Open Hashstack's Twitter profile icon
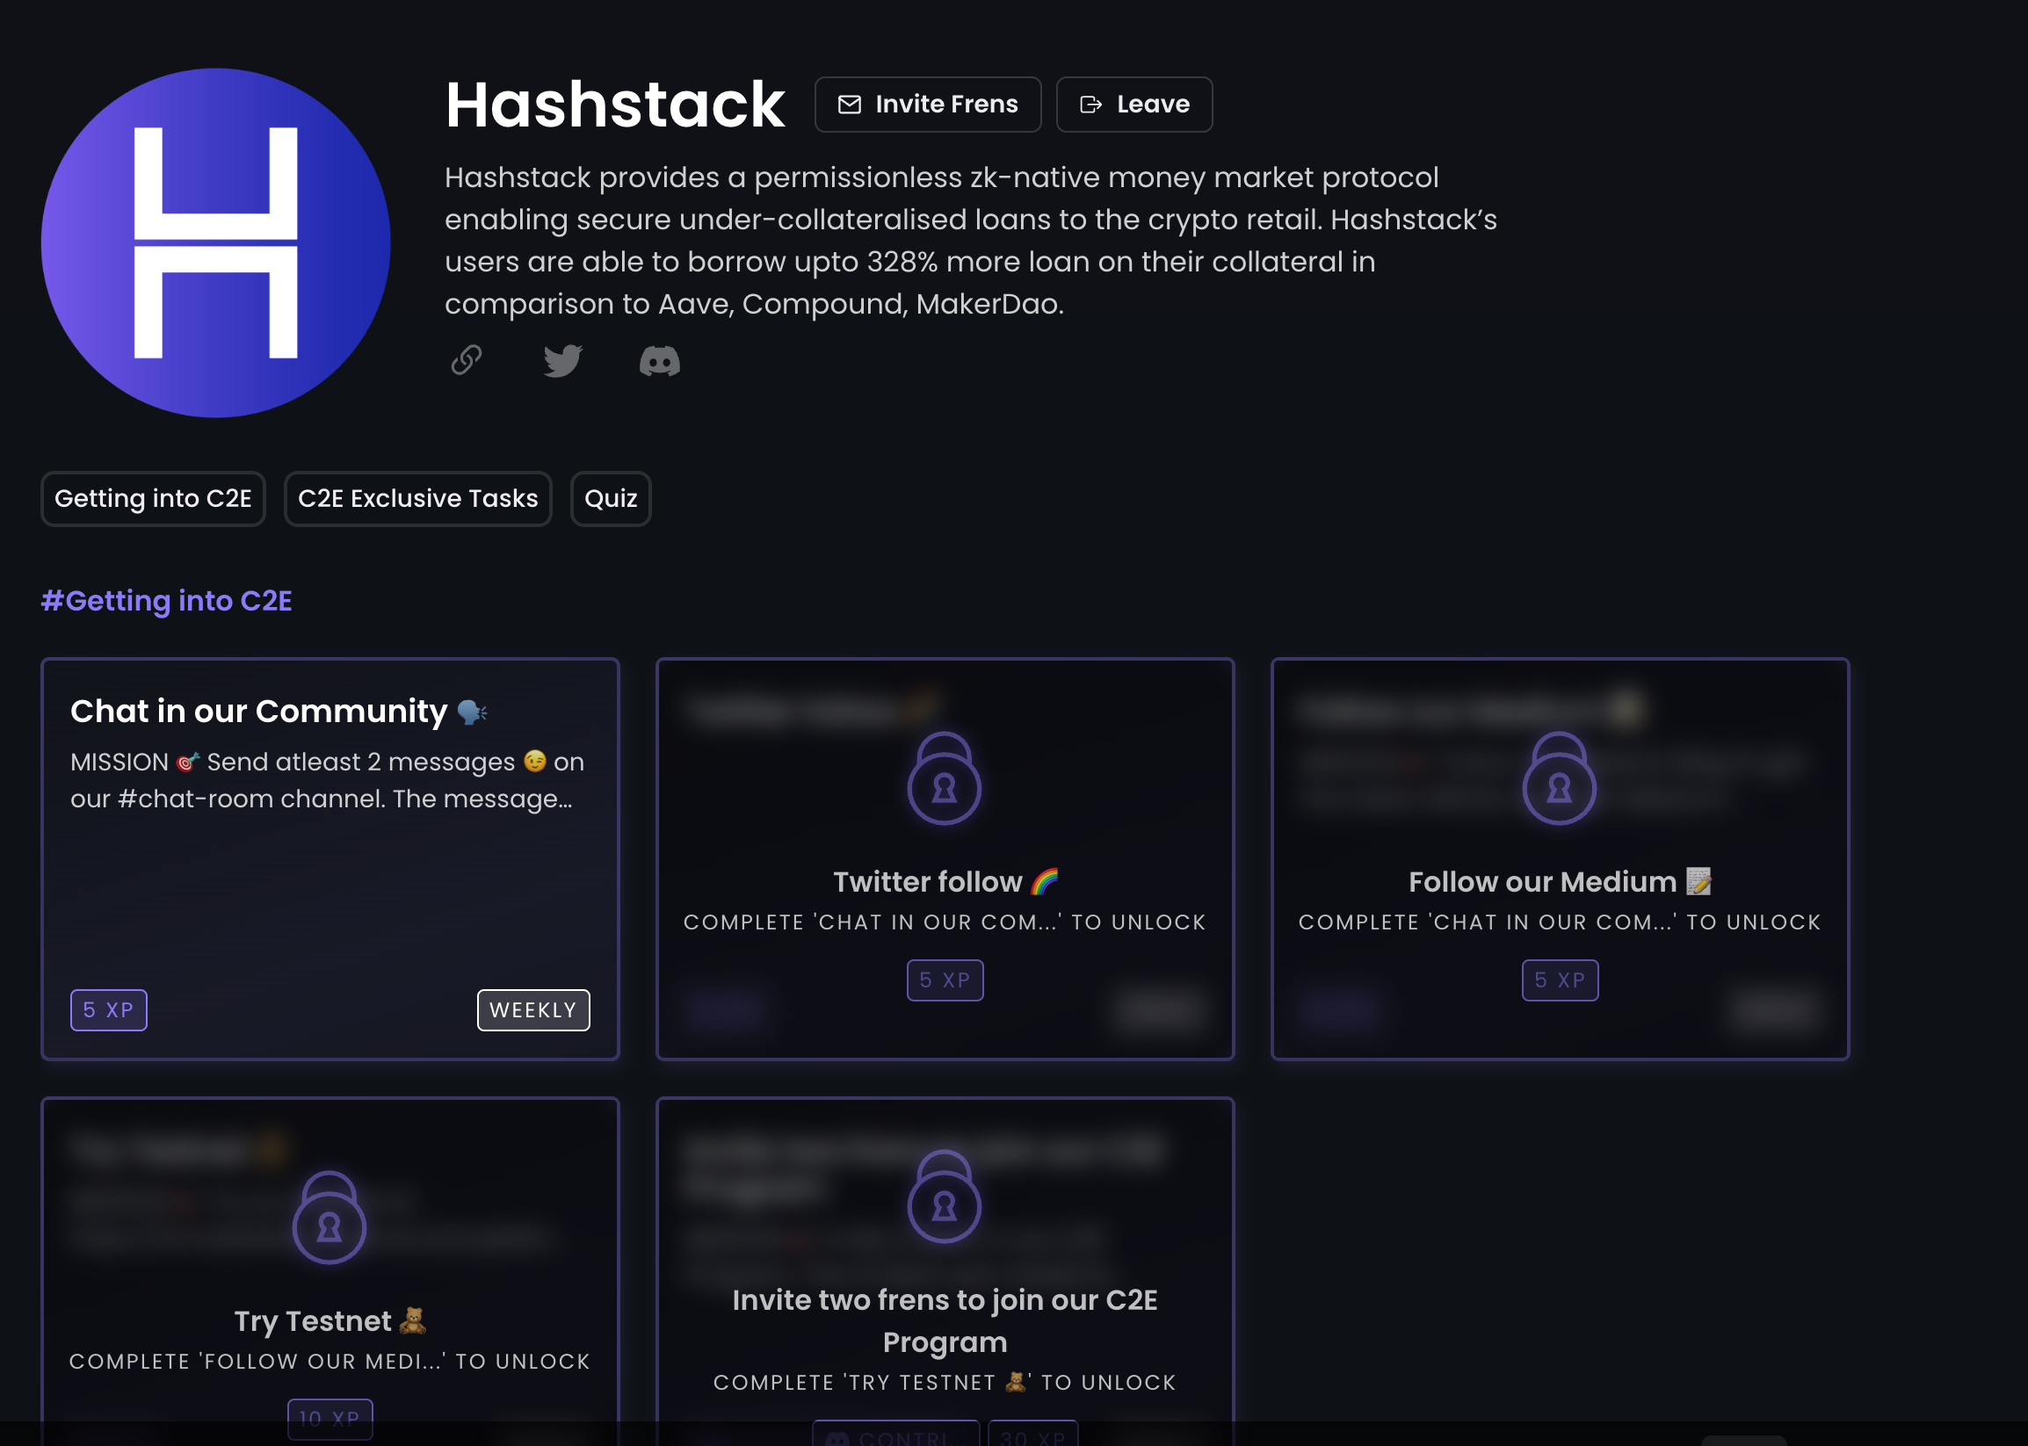The image size is (2028, 1446). pos(562,360)
